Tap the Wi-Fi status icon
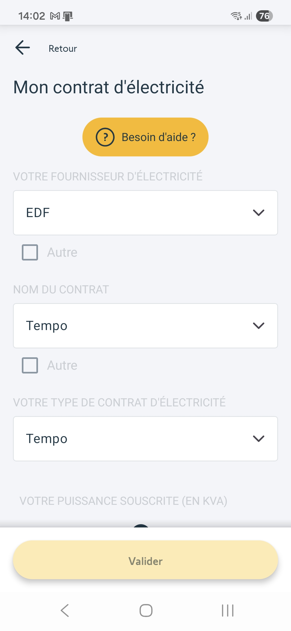Viewport: 291px width, 631px height. tap(236, 16)
